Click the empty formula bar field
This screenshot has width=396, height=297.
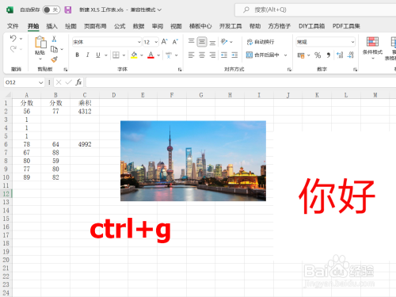pyautogui.click(x=241, y=82)
